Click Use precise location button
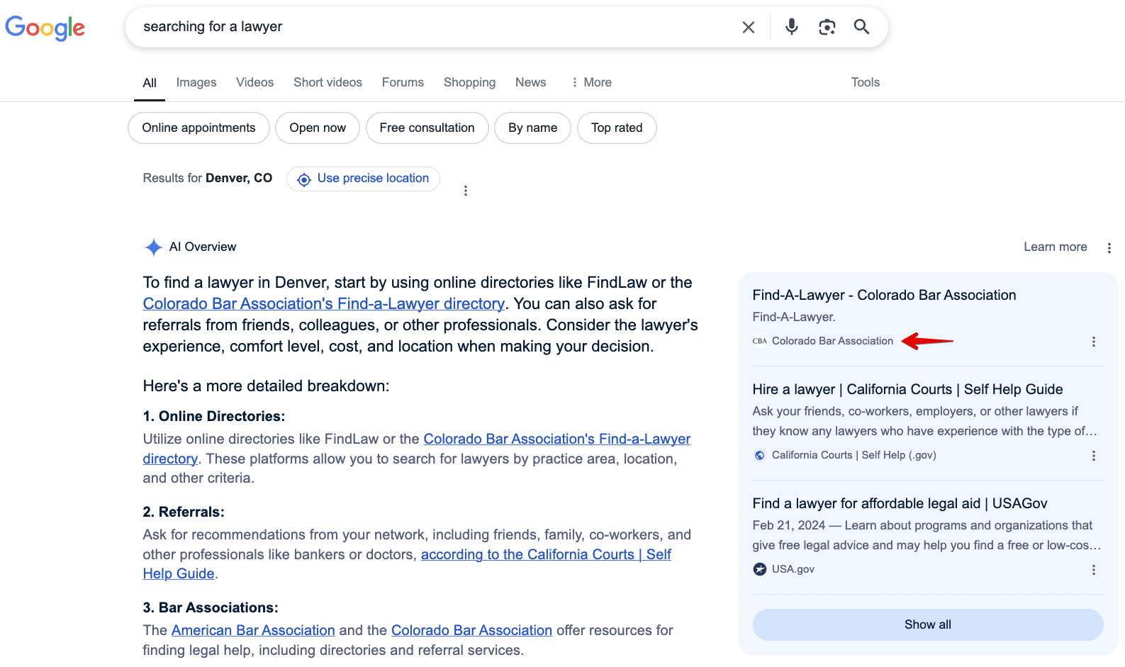This screenshot has height=667, width=1125. (363, 179)
